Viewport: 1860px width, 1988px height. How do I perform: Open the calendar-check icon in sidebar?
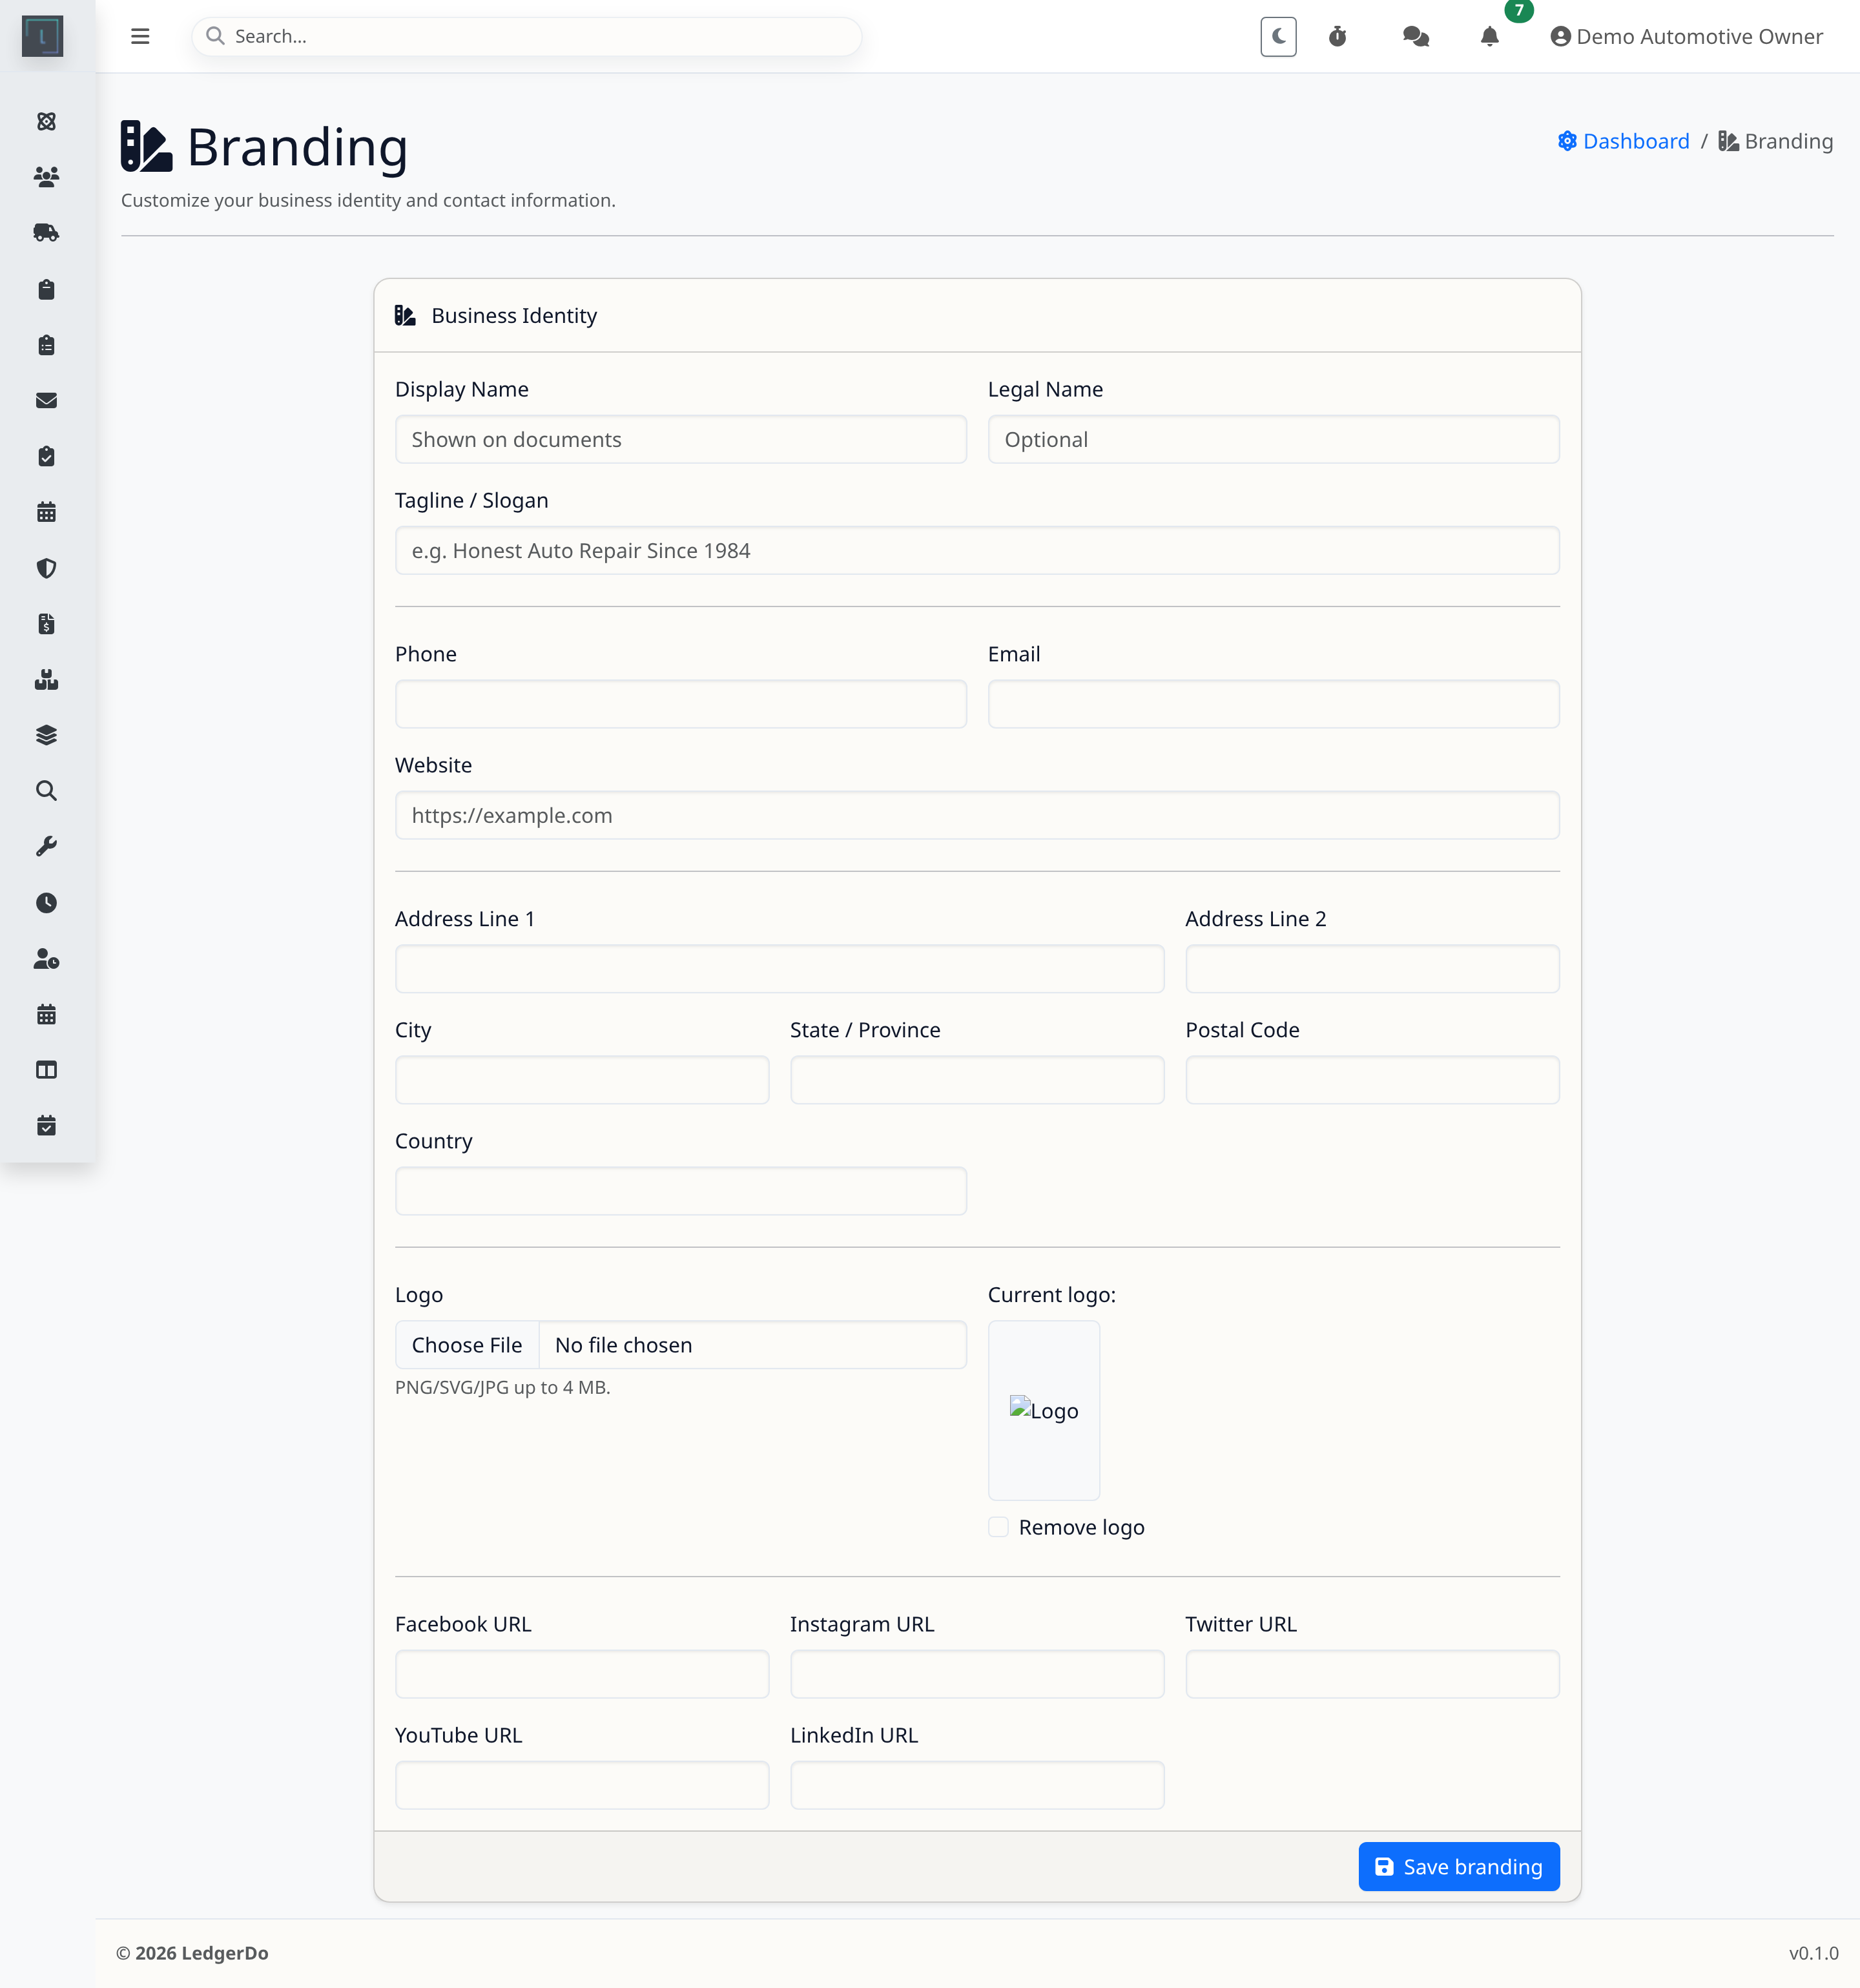point(46,1126)
